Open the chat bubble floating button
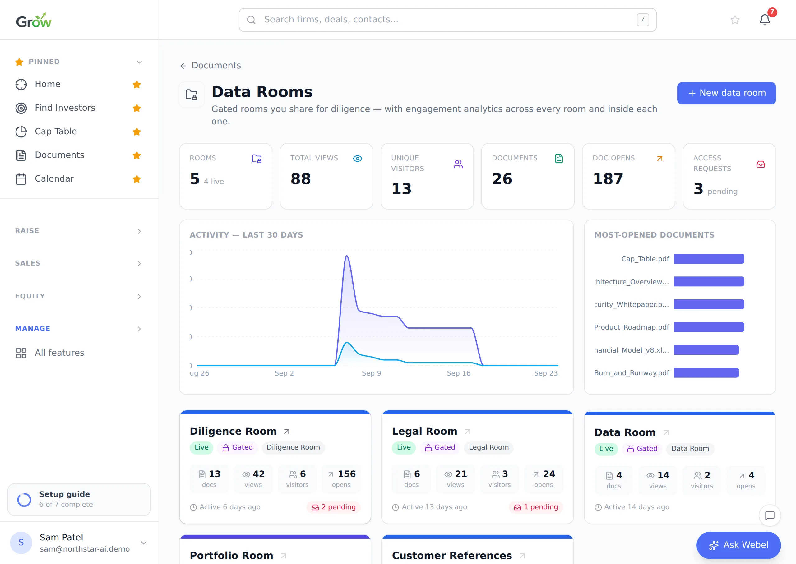This screenshot has width=796, height=564. coord(770,515)
